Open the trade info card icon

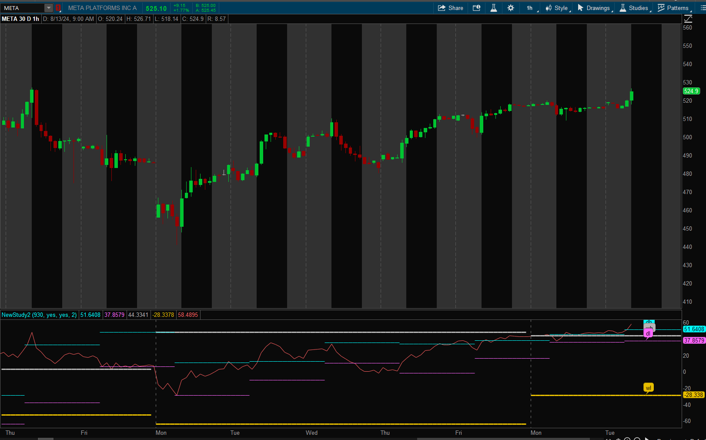(x=477, y=8)
